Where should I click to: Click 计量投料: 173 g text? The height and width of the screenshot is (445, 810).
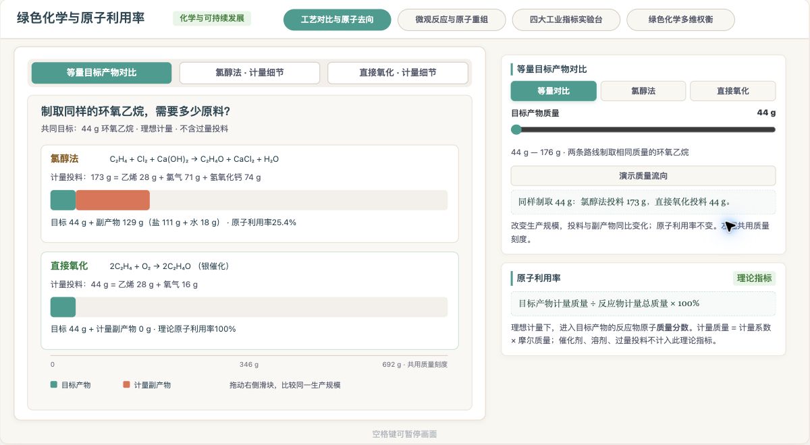(x=155, y=177)
